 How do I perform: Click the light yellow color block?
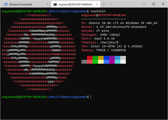[x=101, y=62]
